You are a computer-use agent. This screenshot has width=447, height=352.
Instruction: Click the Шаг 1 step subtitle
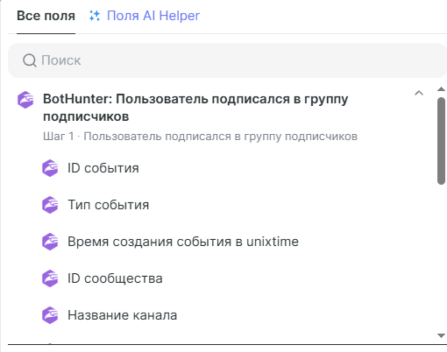click(200, 137)
